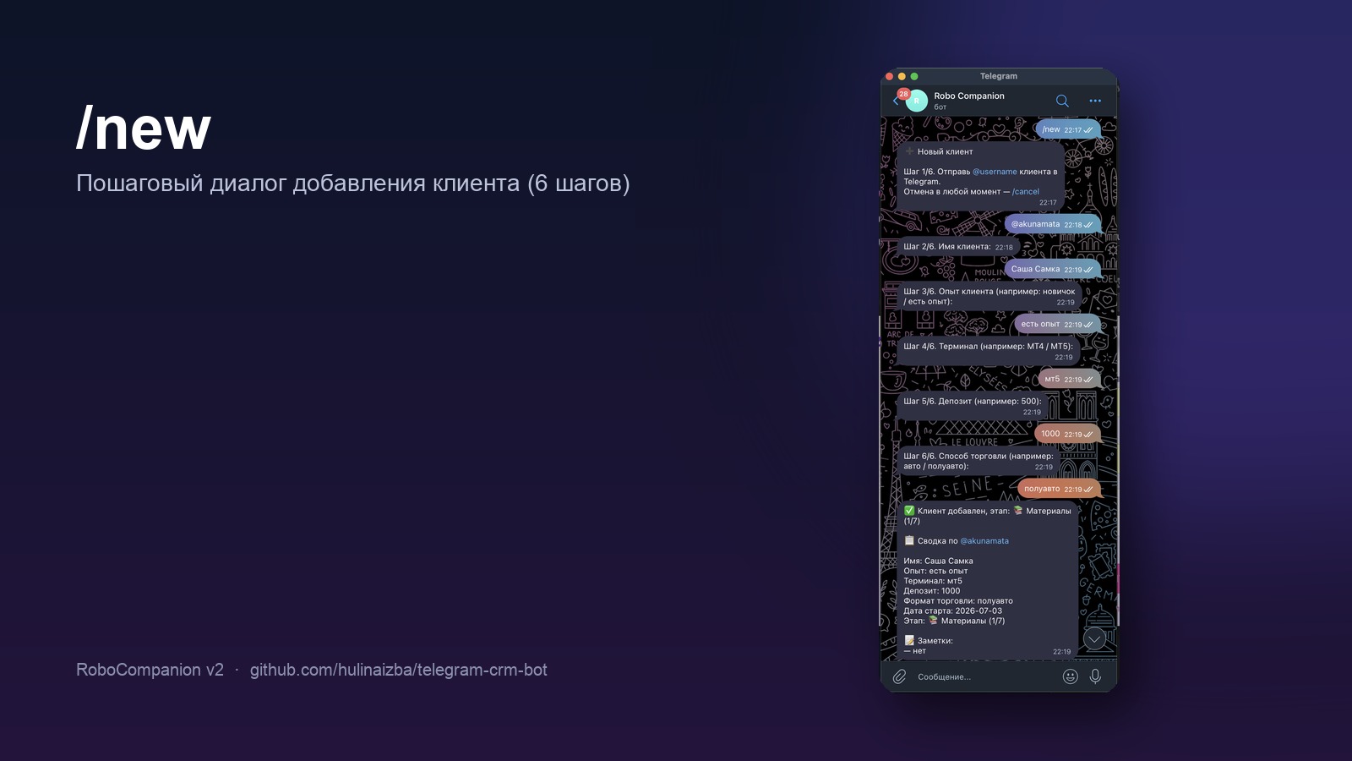Click the 'Шаг 5/6. Депозит' message

[973, 407]
